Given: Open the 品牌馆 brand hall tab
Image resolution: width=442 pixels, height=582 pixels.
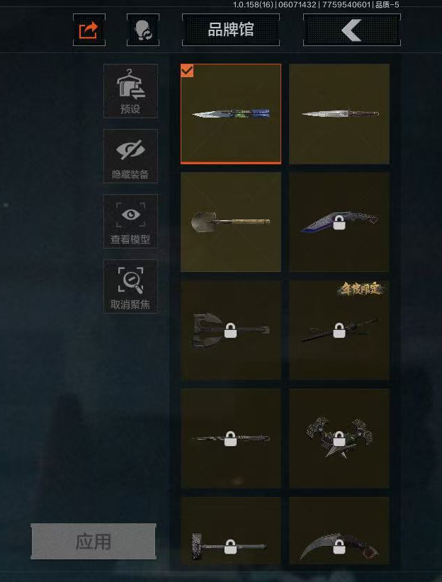Looking at the screenshot, I should point(231,30).
